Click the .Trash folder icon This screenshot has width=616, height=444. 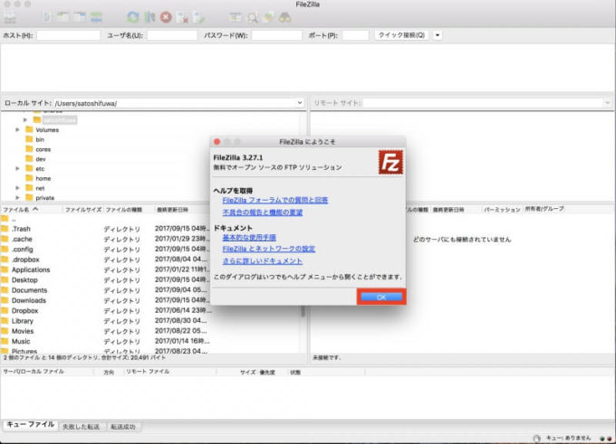click(x=5, y=229)
